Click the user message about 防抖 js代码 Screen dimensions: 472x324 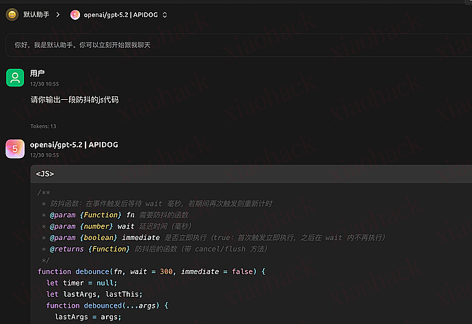[75, 100]
